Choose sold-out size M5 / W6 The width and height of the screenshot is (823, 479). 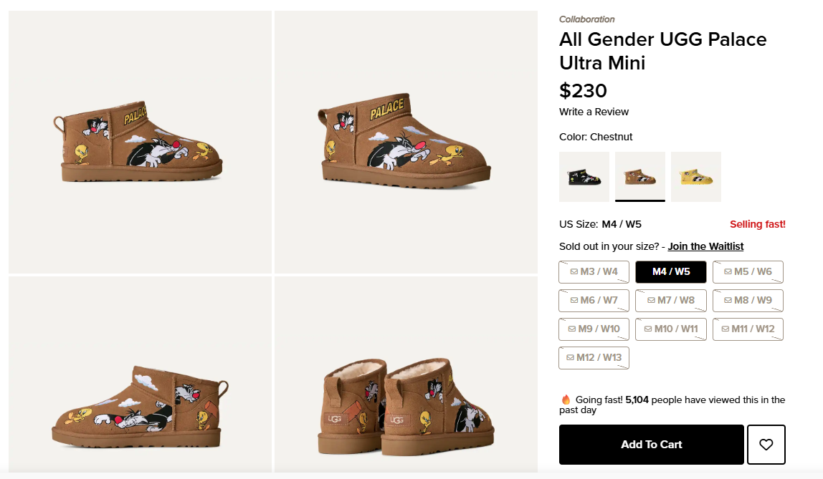click(748, 272)
